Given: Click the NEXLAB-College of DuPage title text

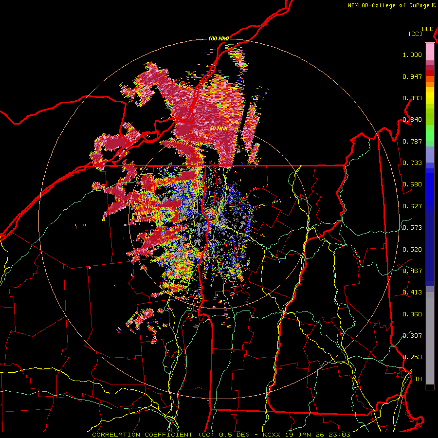Looking at the screenshot, I should click(388, 5).
